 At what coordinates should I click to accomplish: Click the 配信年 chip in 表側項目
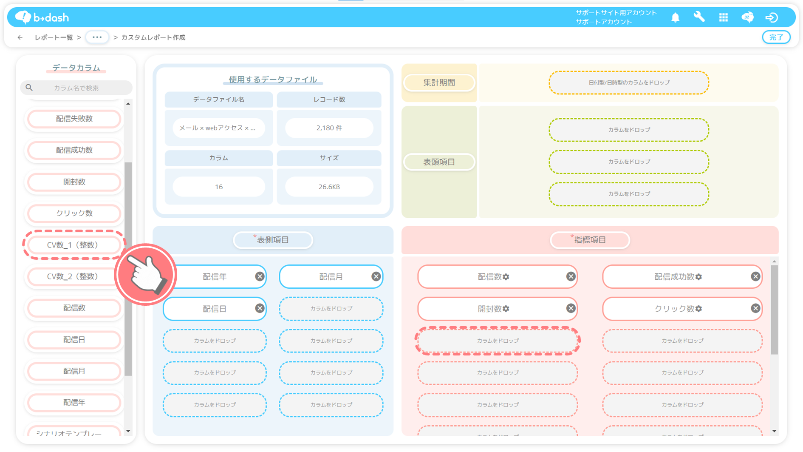click(215, 276)
